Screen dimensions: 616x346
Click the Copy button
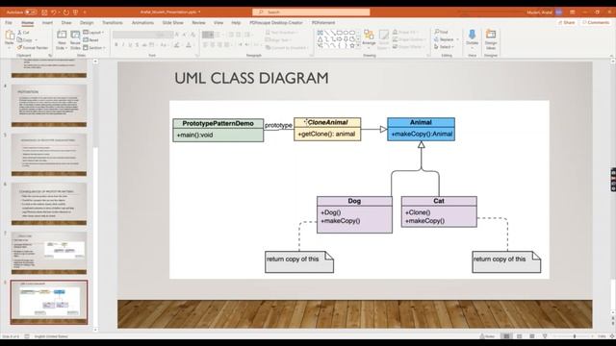pyautogui.click(x=25, y=40)
